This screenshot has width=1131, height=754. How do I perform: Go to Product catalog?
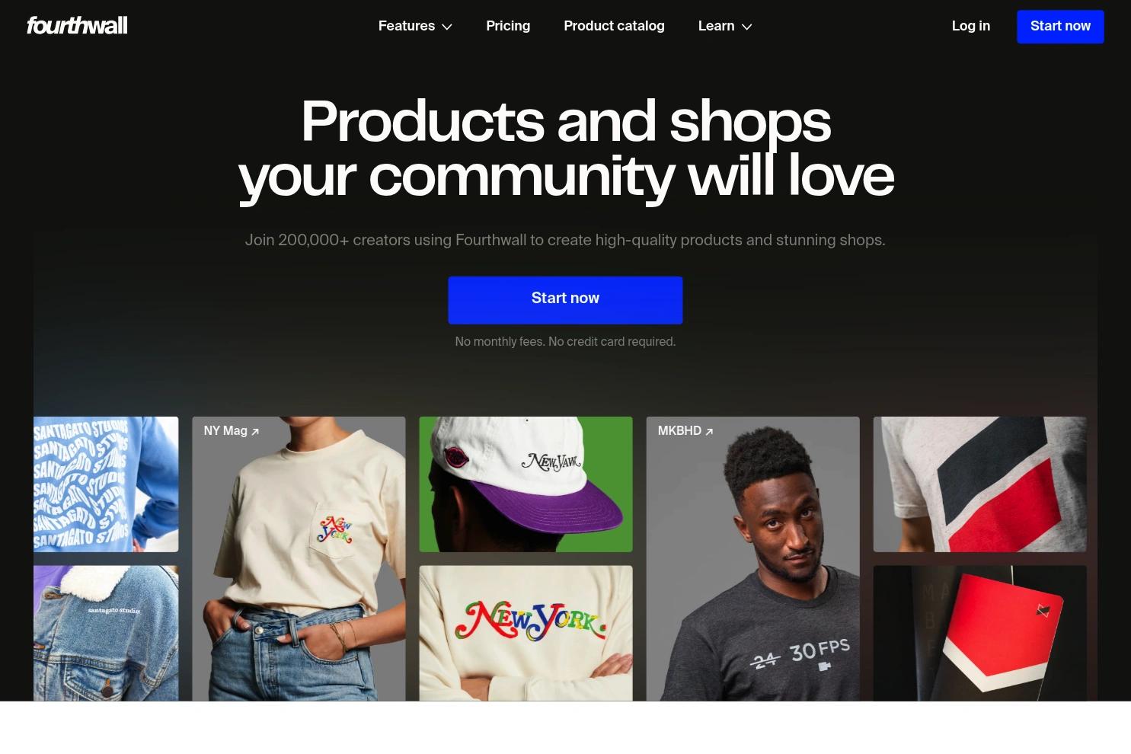point(614,26)
